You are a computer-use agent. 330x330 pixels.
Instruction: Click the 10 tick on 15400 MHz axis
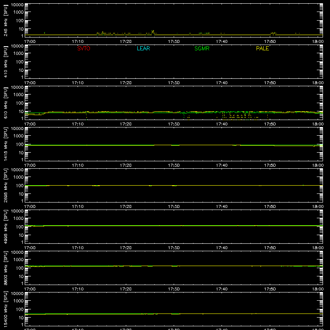point(21,318)
